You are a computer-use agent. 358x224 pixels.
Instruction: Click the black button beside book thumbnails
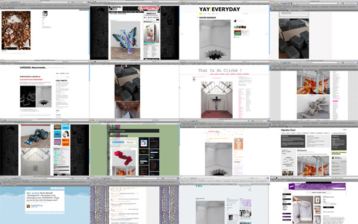point(328,207)
